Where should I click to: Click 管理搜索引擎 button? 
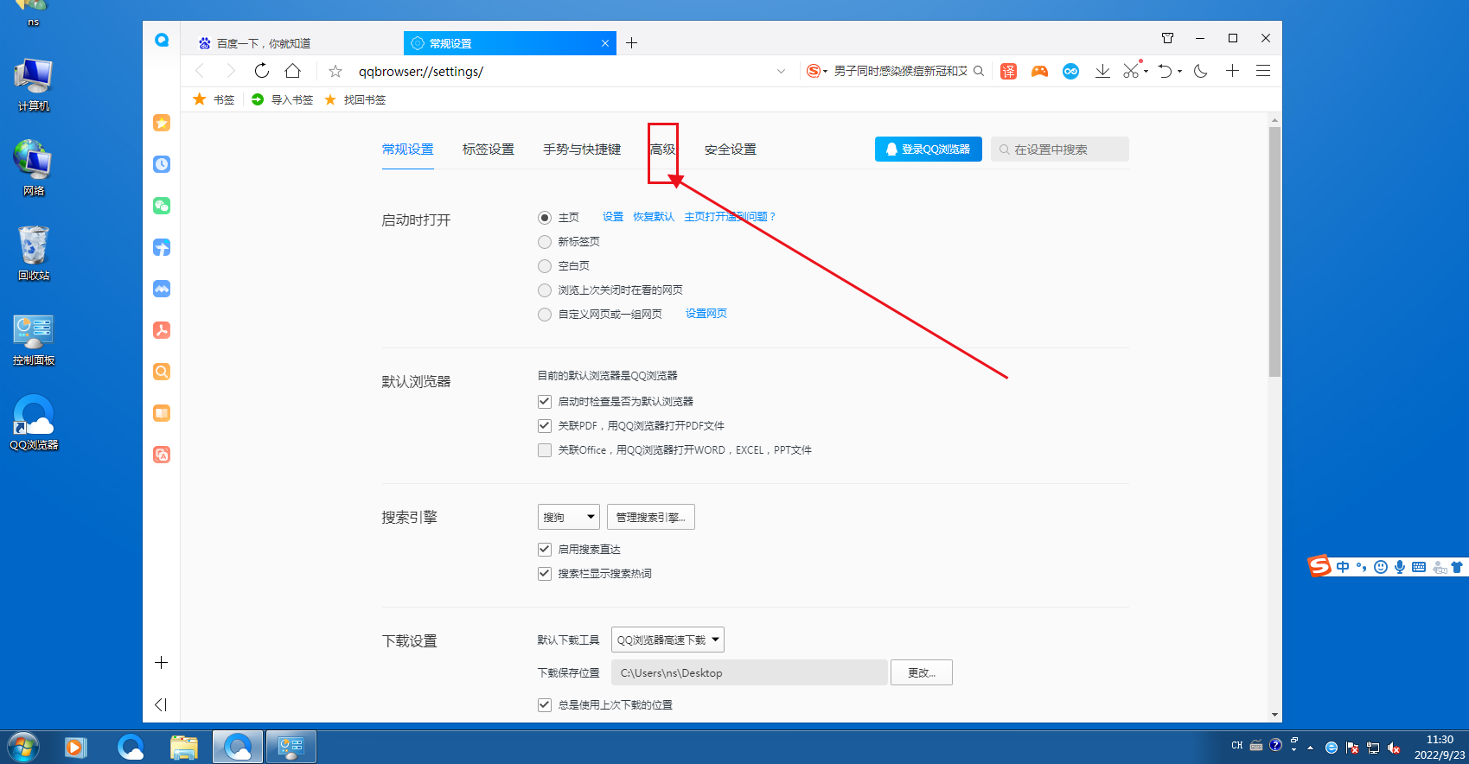coord(651,517)
